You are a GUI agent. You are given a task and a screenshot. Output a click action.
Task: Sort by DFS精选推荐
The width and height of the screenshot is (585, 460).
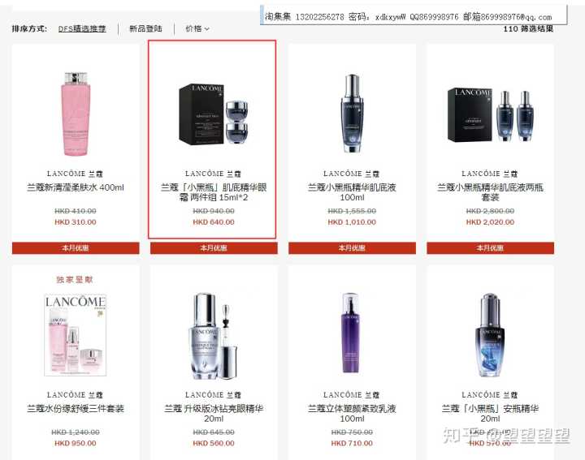click(82, 28)
